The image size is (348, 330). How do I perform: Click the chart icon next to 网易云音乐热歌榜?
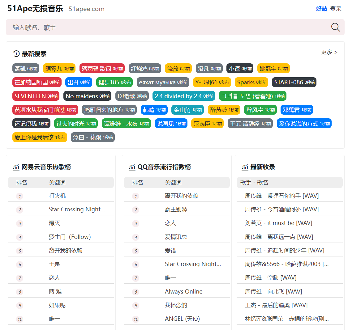(x=16, y=167)
